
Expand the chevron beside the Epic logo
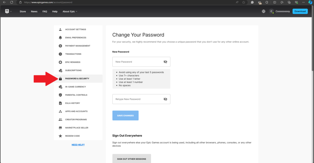(11, 12)
